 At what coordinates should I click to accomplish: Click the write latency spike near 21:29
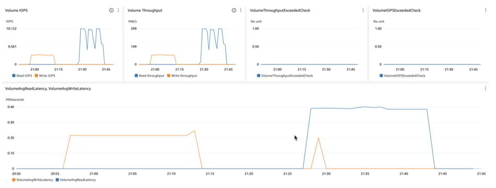point(318,138)
